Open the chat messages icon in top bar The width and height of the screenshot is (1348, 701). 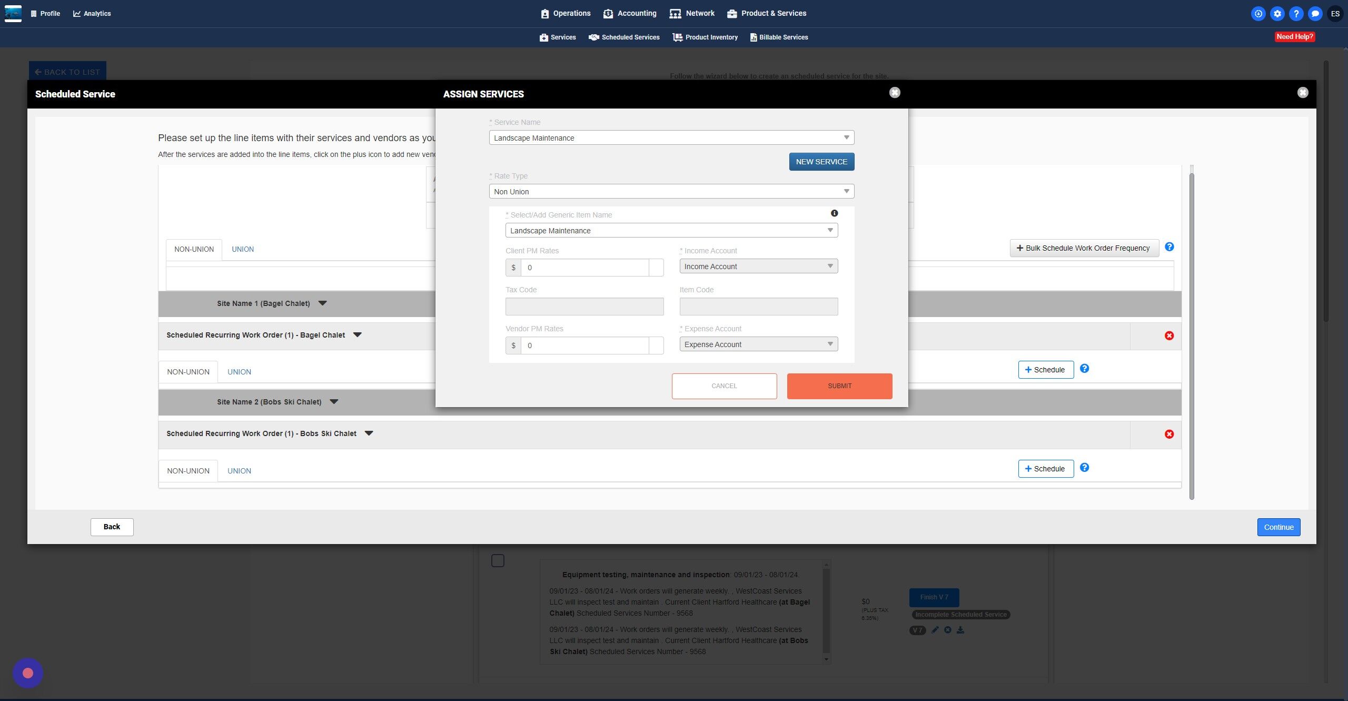point(1315,14)
